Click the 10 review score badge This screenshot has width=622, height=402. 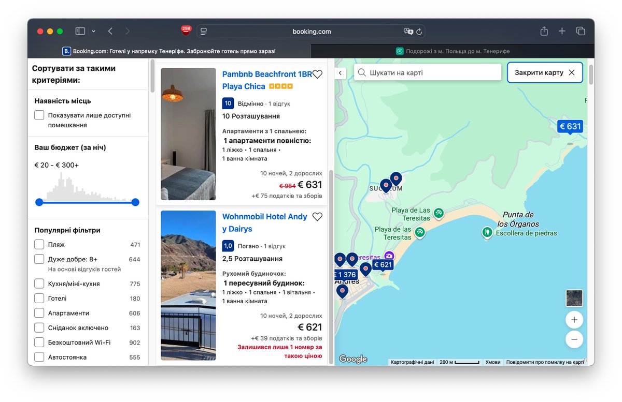(x=228, y=103)
